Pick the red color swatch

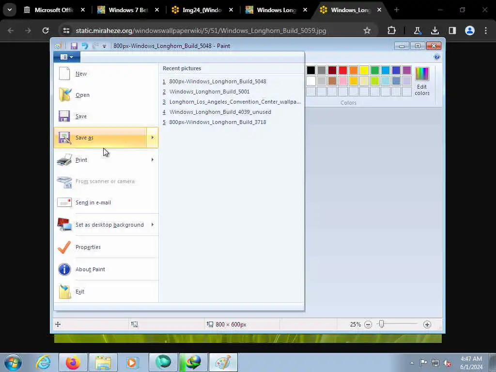click(x=343, y=70)
